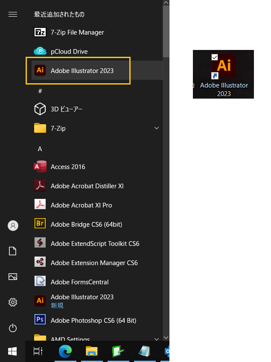
Task: Launch Adobe Bridge CS6 Br icon
Action: tap(40, 224)
